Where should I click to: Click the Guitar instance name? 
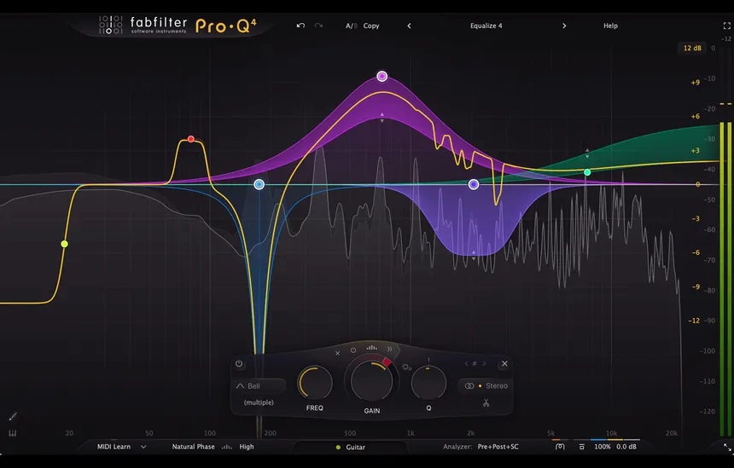pyautogui.click(x=355, y=448)
